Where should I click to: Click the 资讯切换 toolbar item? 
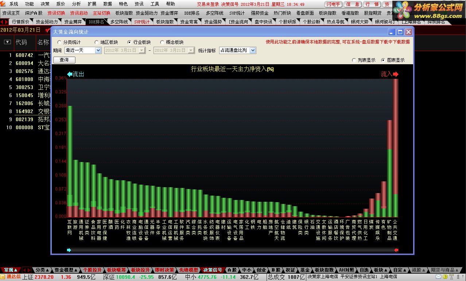tap(56, 13)
